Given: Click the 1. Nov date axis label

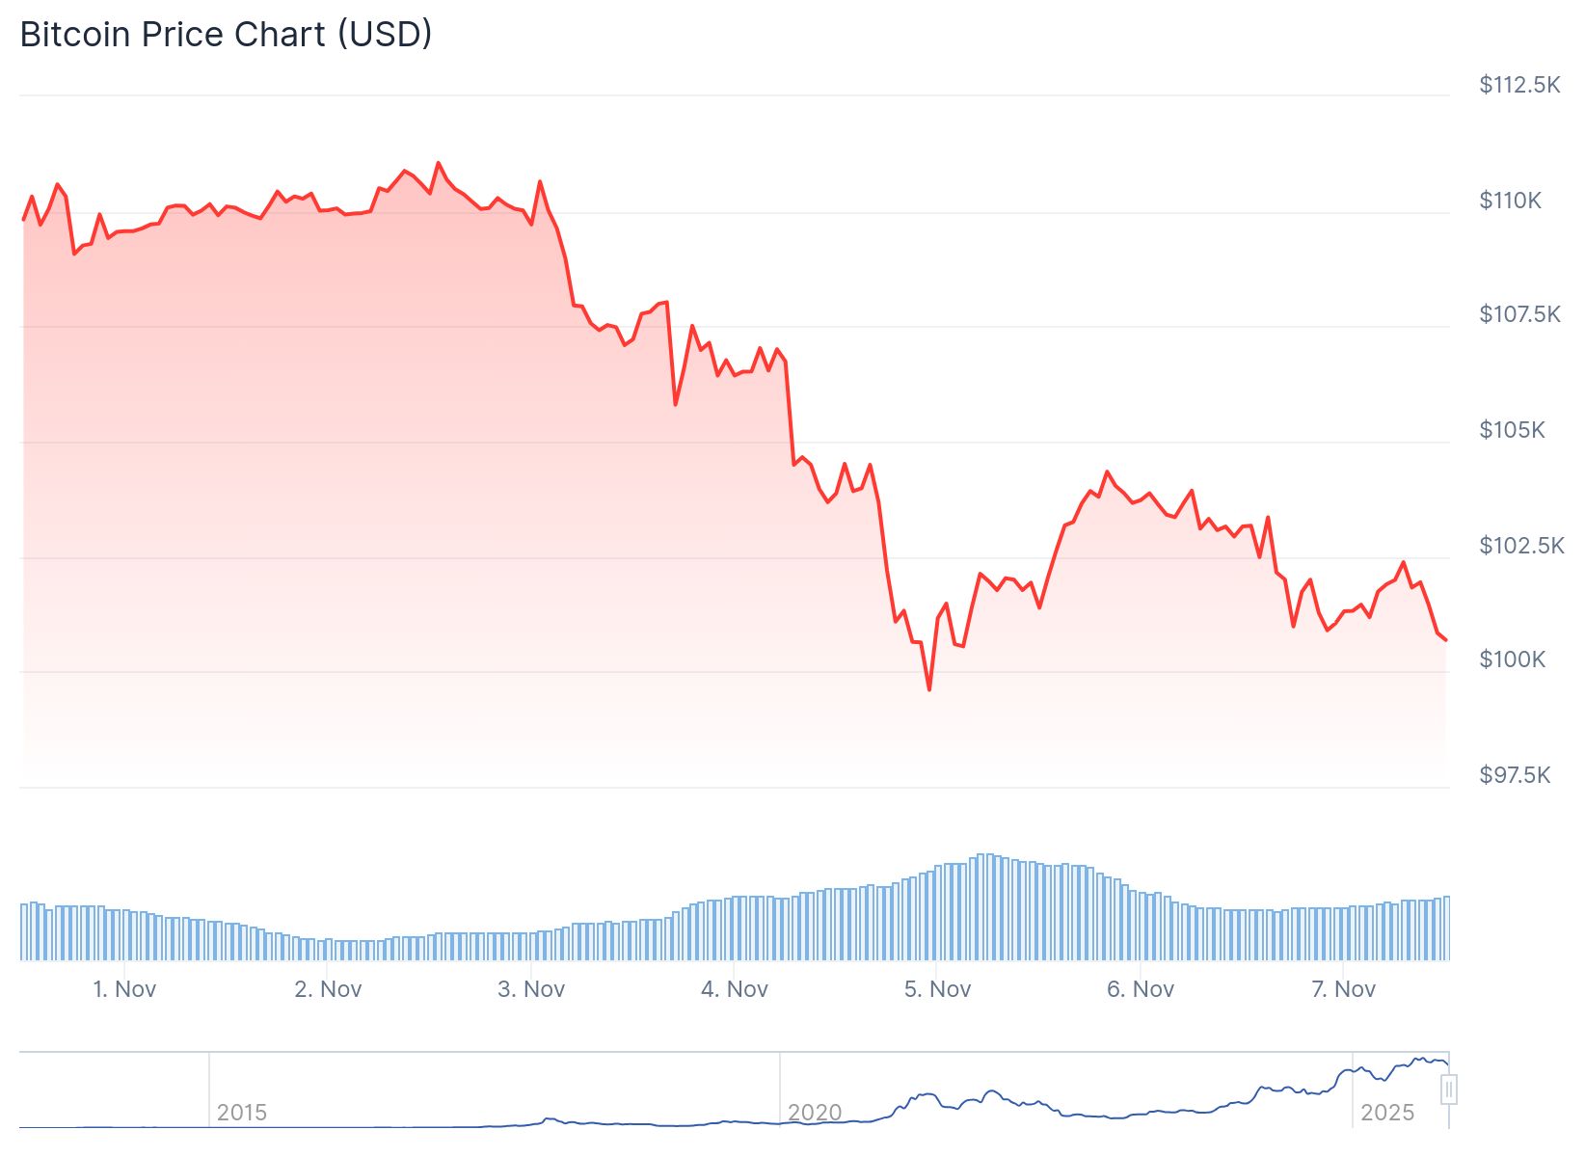Looking at the screenshot, I should [124, 989].
